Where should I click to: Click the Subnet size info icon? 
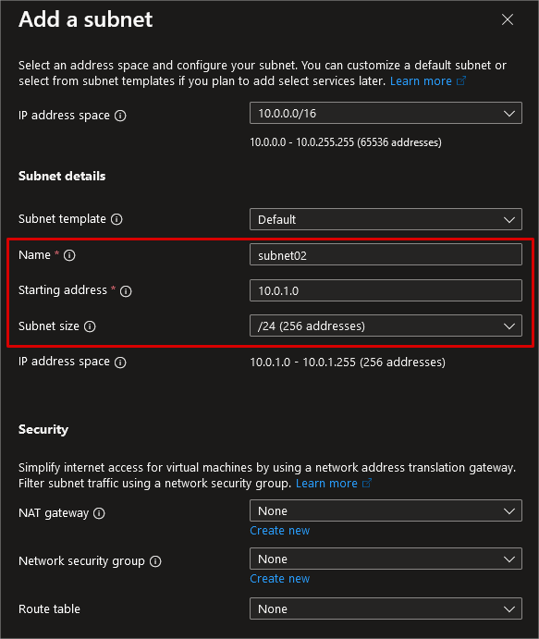click(90, 326)
